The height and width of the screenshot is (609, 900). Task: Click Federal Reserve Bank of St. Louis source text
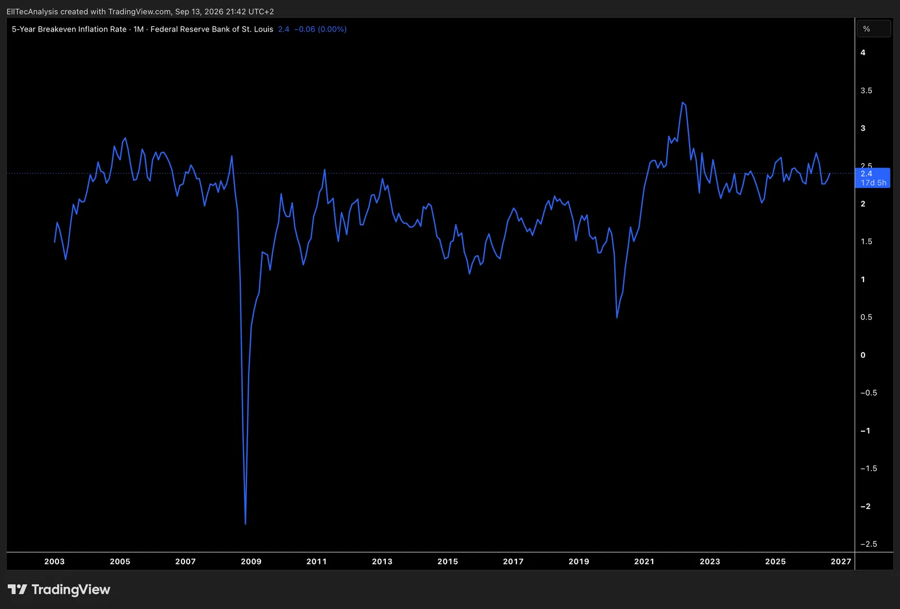click(212, 29)
